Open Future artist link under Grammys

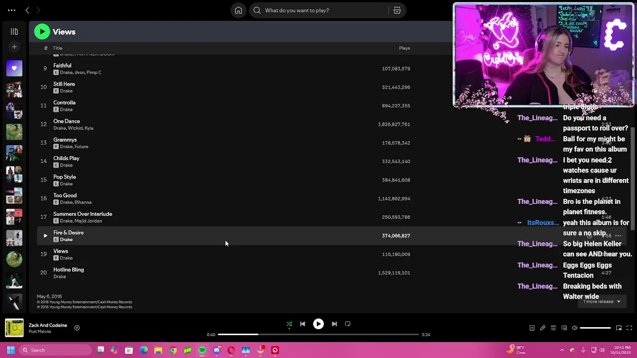pos(81,147)
